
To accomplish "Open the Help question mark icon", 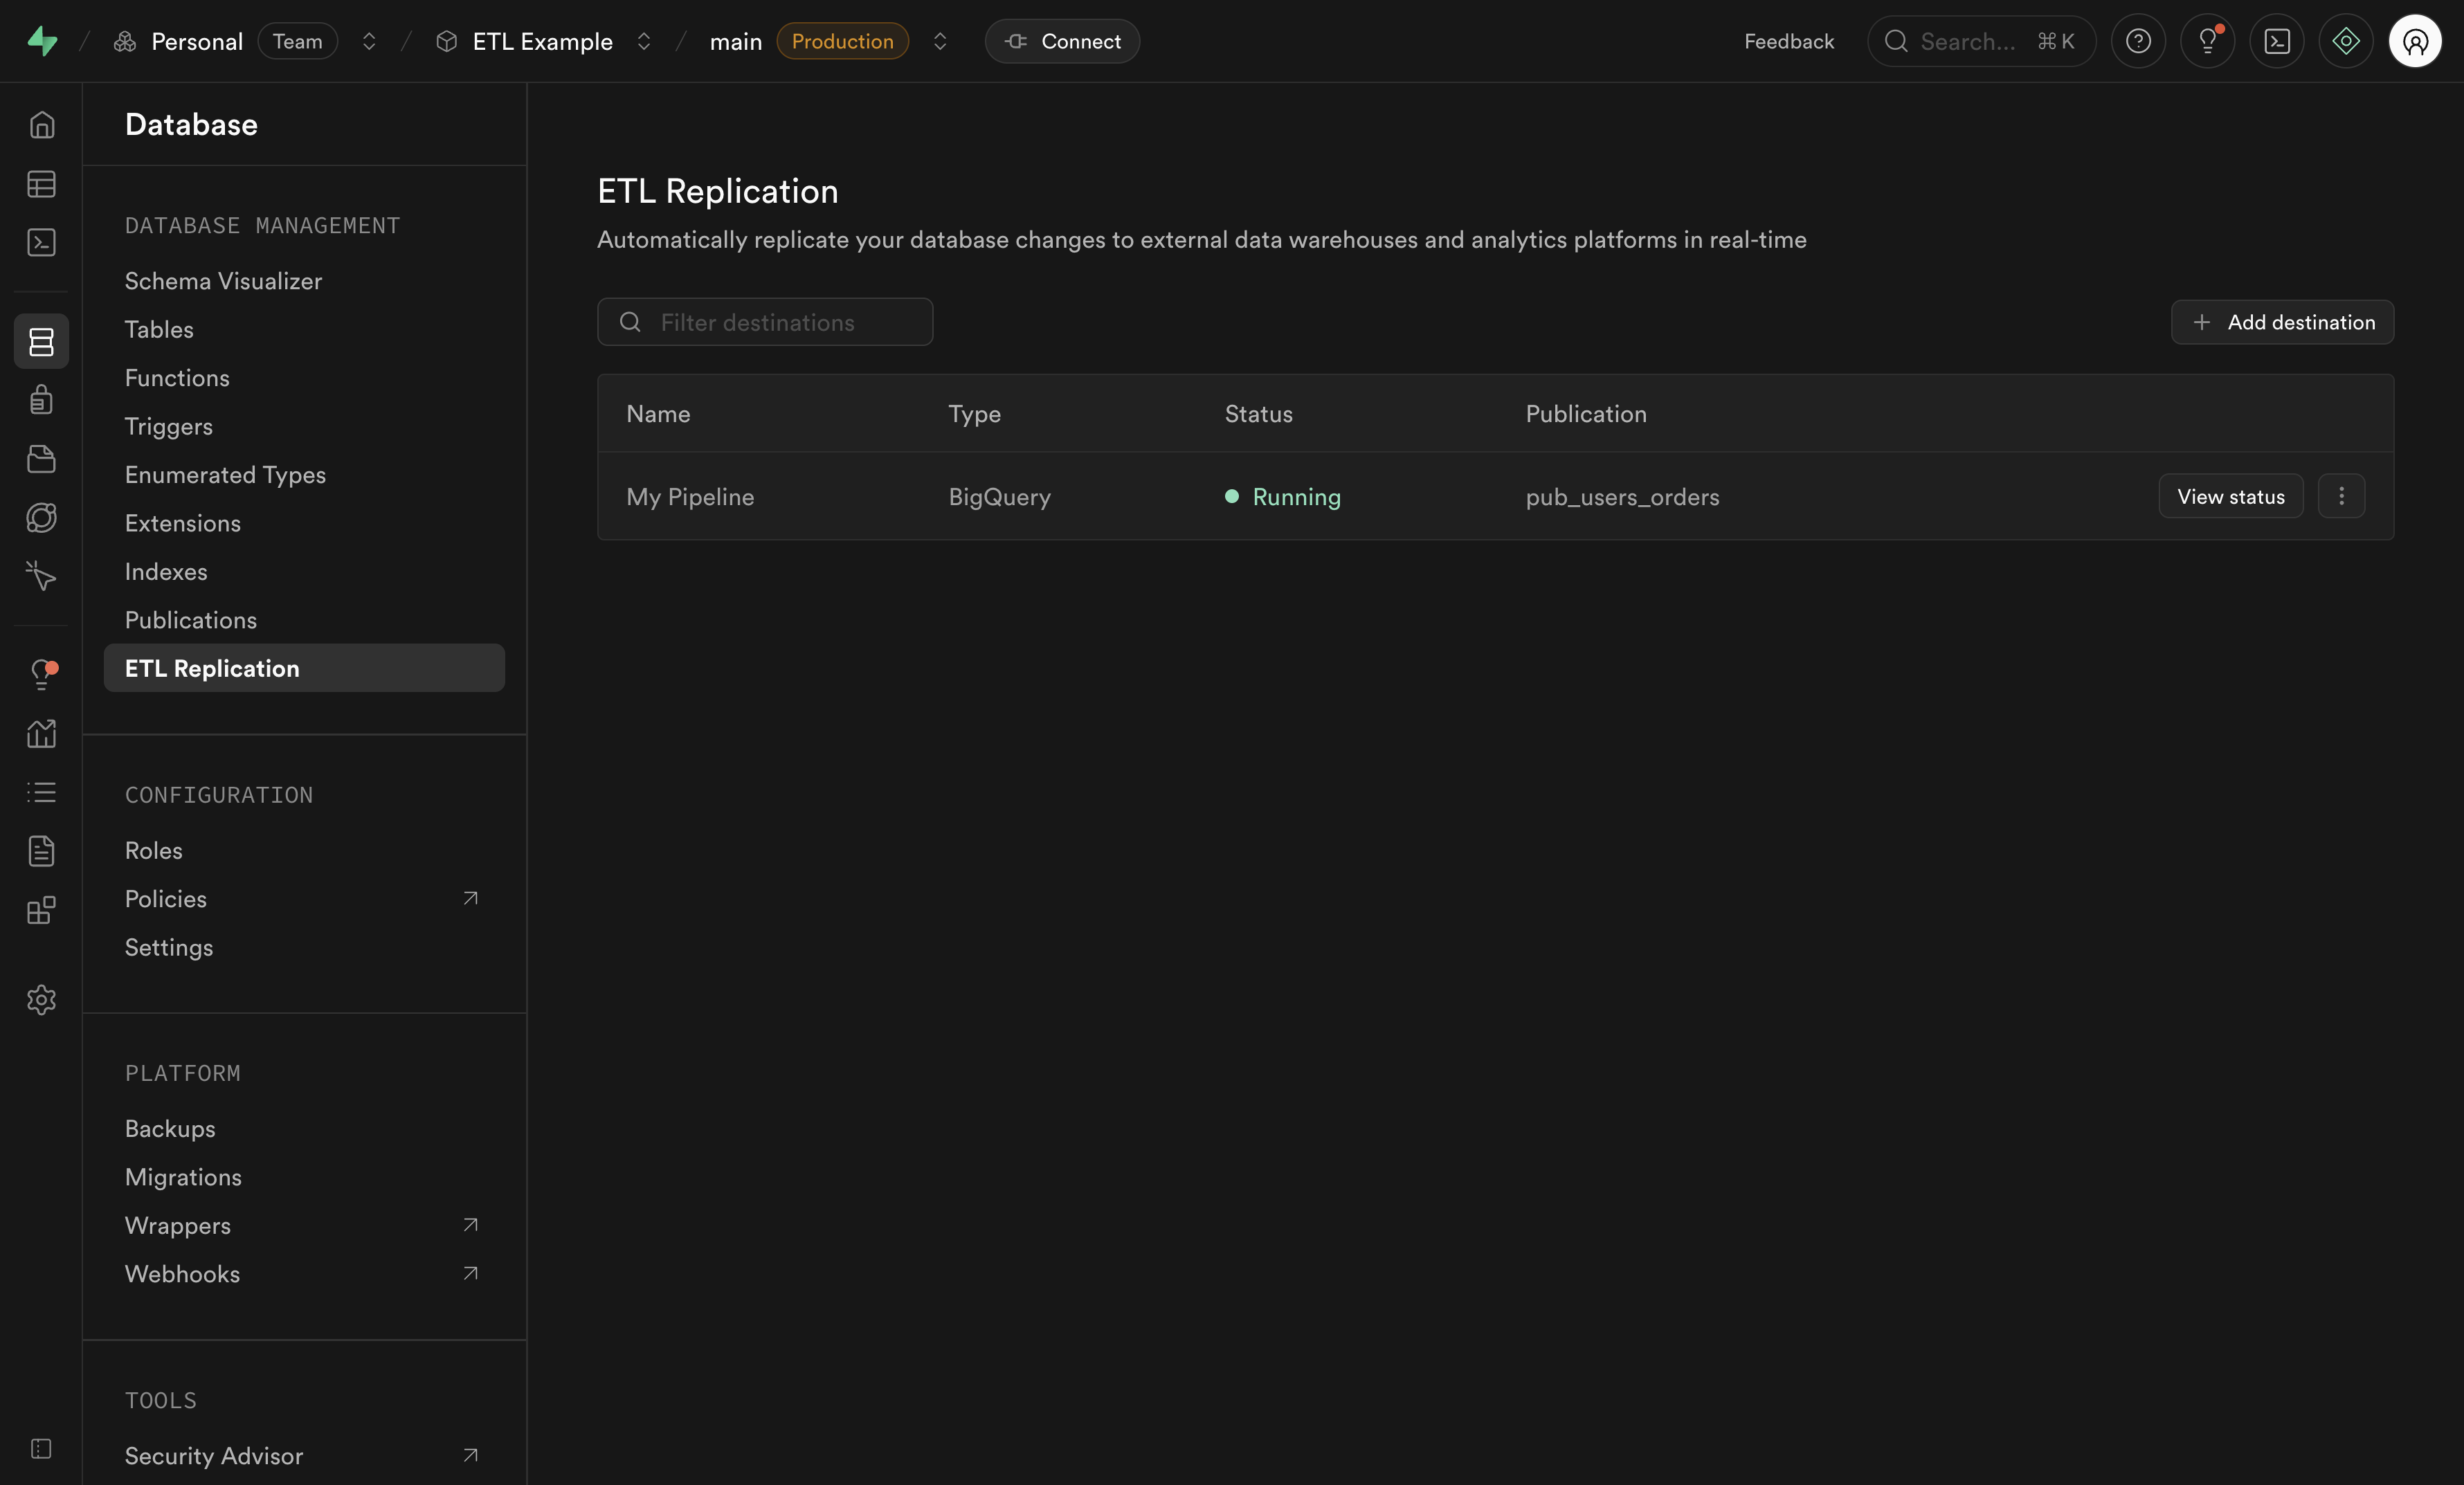I will pyautogui.click(x=2138, y=41).
